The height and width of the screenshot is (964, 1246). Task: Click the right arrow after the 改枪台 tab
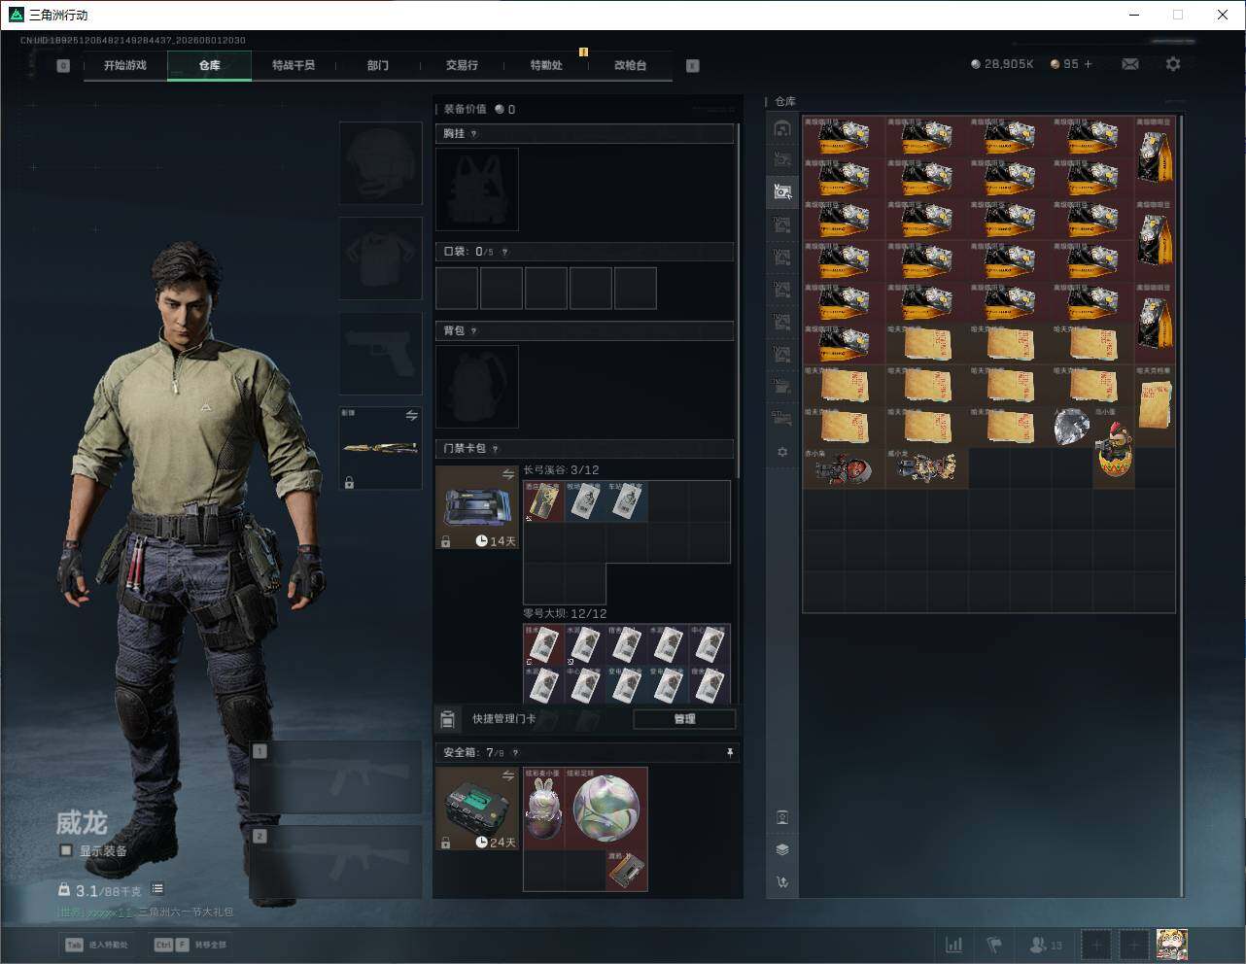point(692,66)
